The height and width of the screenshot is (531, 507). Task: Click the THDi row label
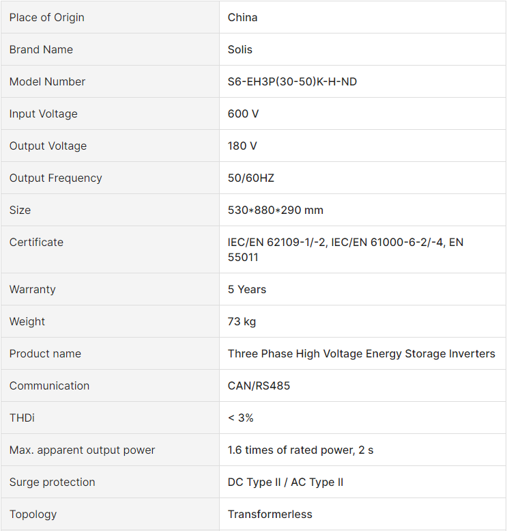(22, 418)
